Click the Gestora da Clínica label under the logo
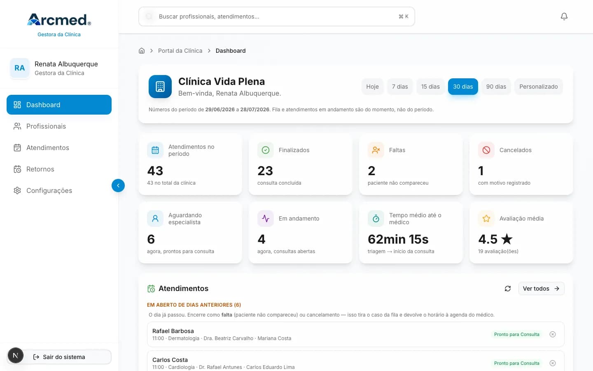593x371 pixels. click(59, 35)
